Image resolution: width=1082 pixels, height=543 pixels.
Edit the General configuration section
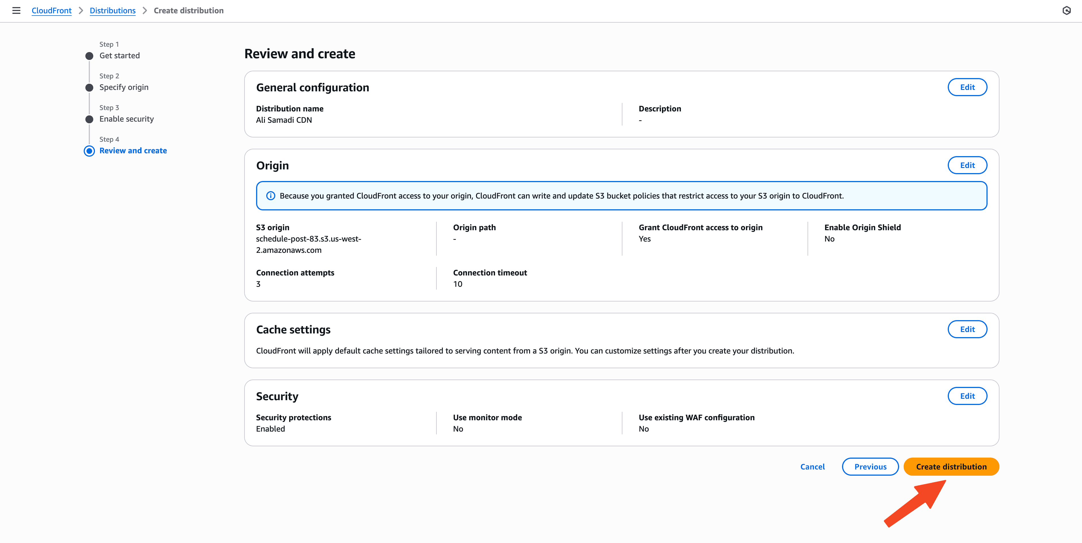[967, 87]
